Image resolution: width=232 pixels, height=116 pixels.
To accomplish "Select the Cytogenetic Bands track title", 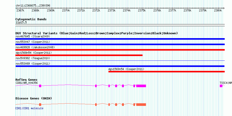I will [31, 19].
